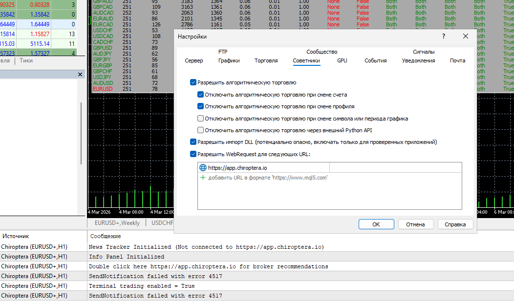Click the EURAUD symbol in the chart table

click(103, 19)
